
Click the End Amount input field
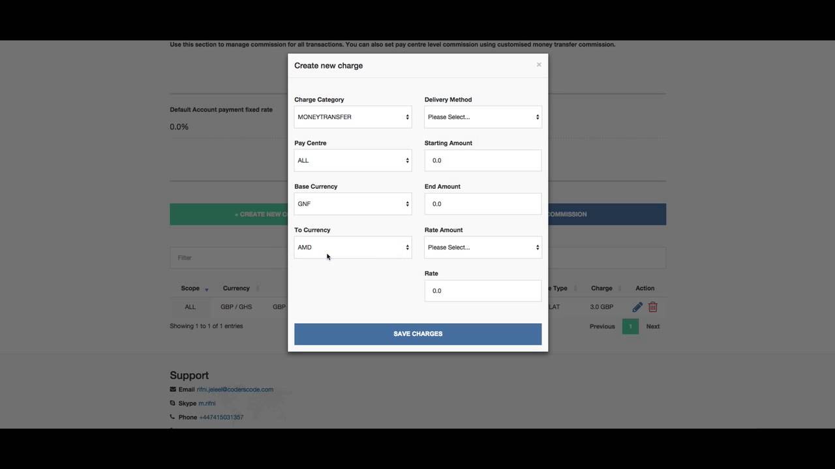[483, 204]
